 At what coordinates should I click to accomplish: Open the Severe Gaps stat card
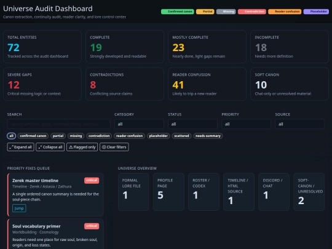42,84
